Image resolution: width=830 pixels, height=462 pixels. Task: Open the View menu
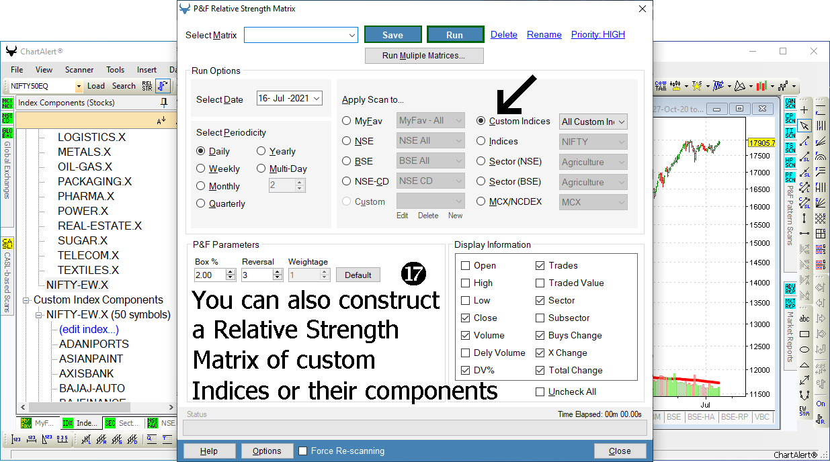pyautogui.click(x=44, y=70)
